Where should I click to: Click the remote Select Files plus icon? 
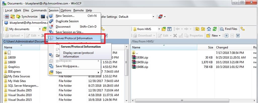[227, 35]
